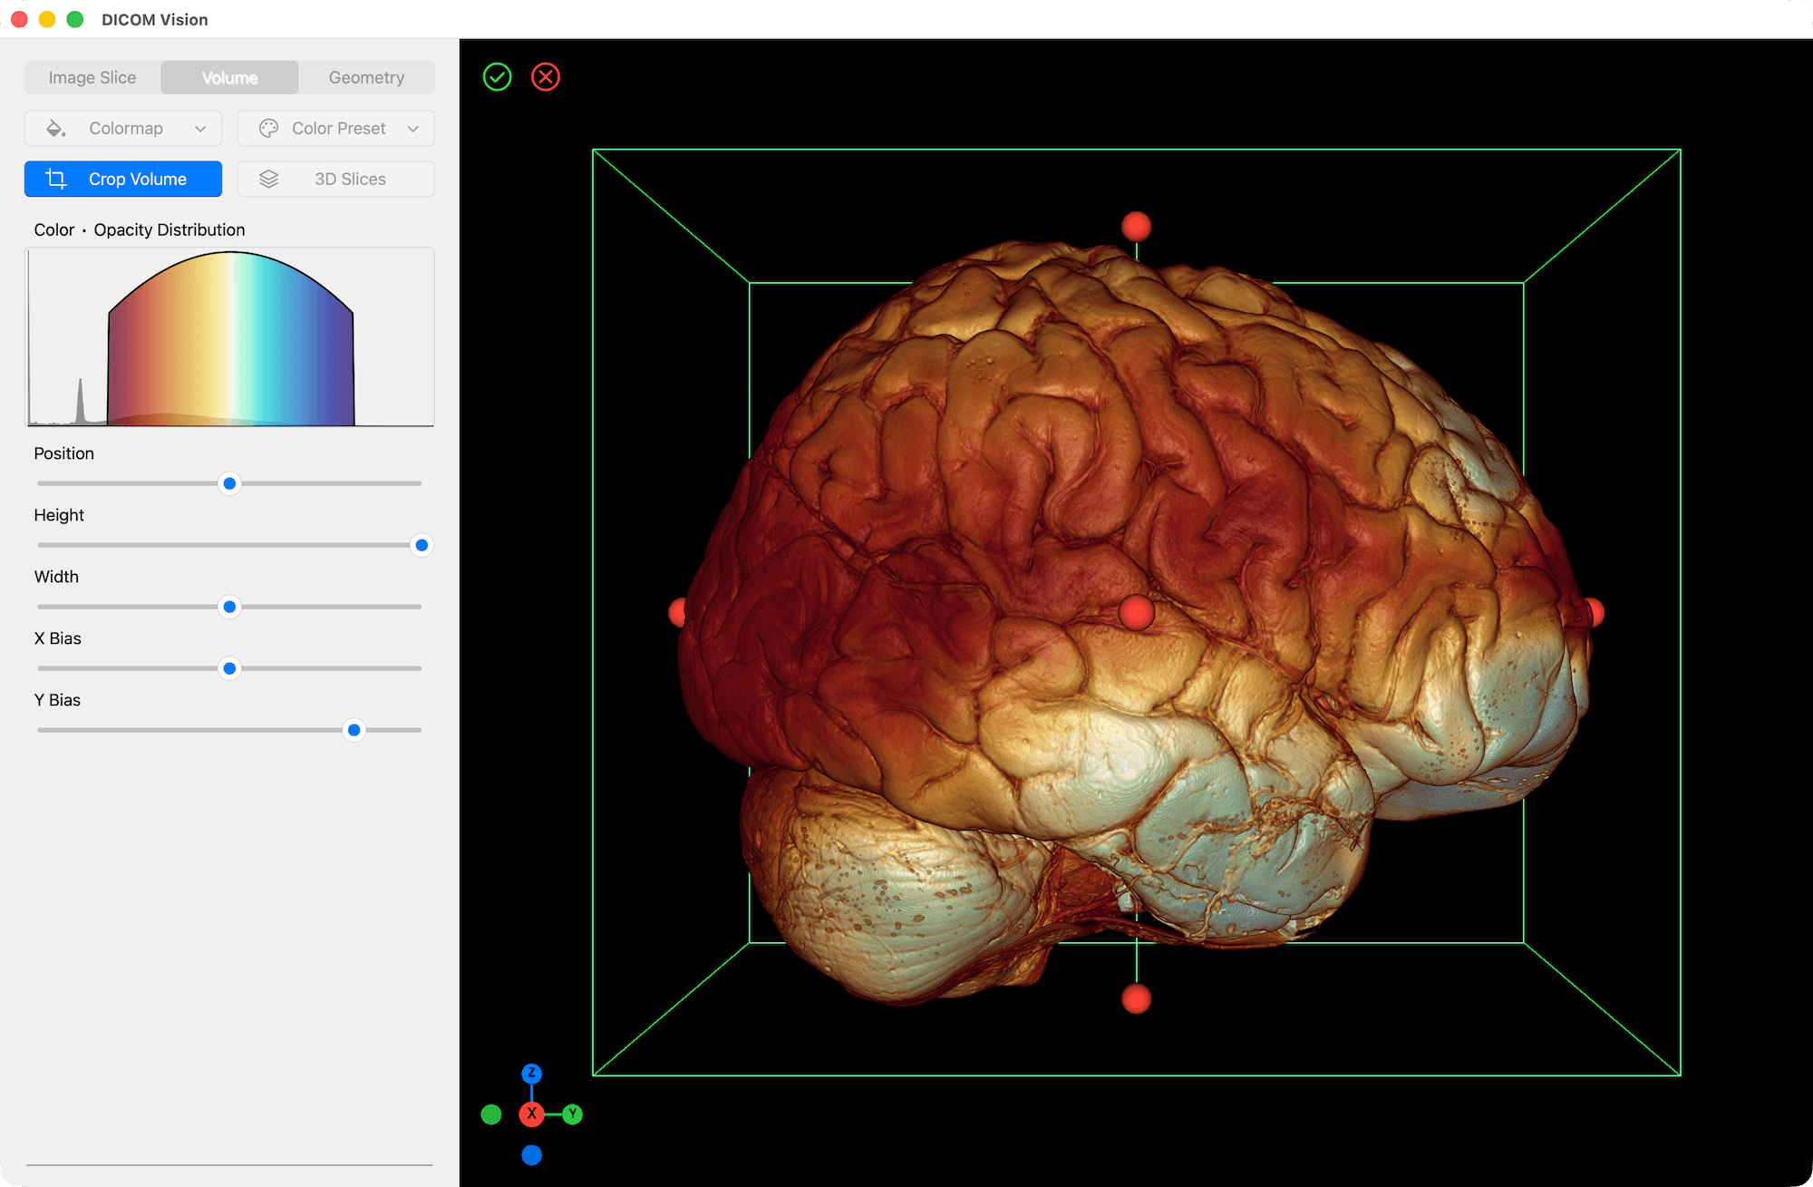The image size is (1813, 1187).
Task: Expand the Color Preset dropdown
Action: 335,128
